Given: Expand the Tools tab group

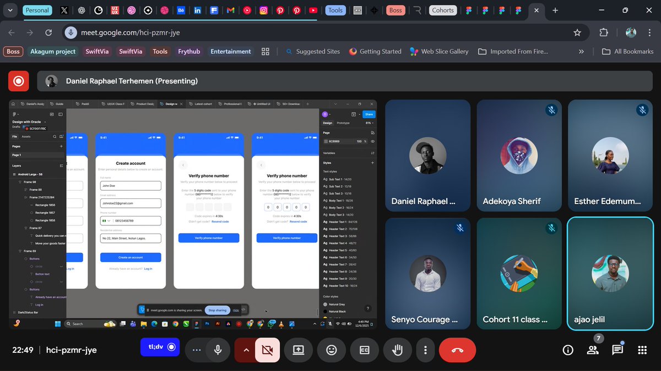Looking at the screenshot, I should pyautogui.click(x=335, y=10).
